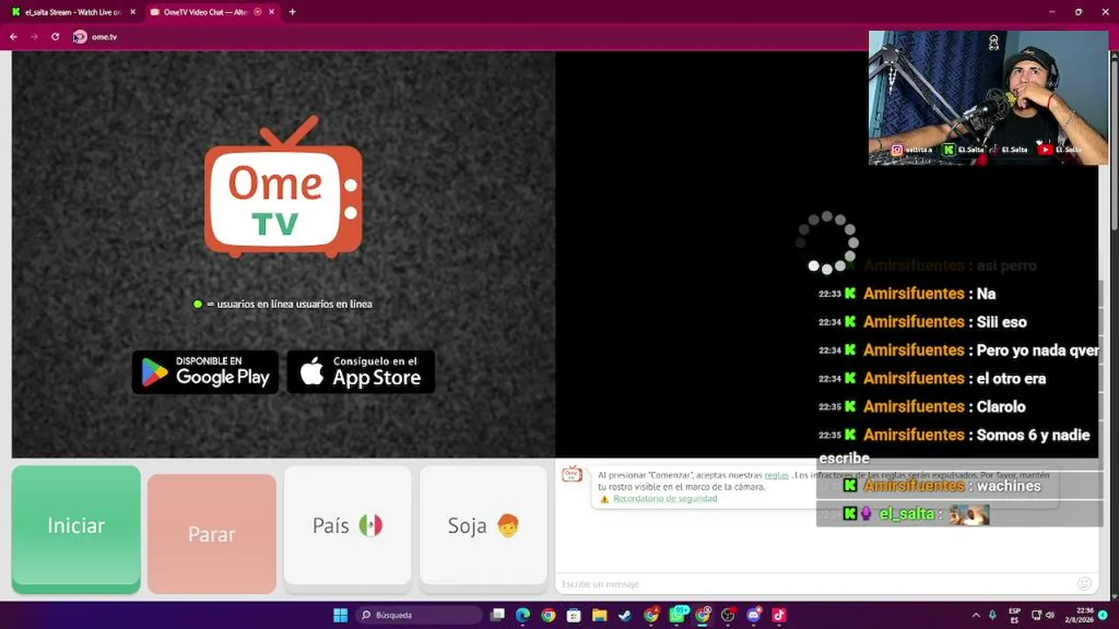
Task: Open Task View on the taskbar
Action: click(x=497, y=615)
